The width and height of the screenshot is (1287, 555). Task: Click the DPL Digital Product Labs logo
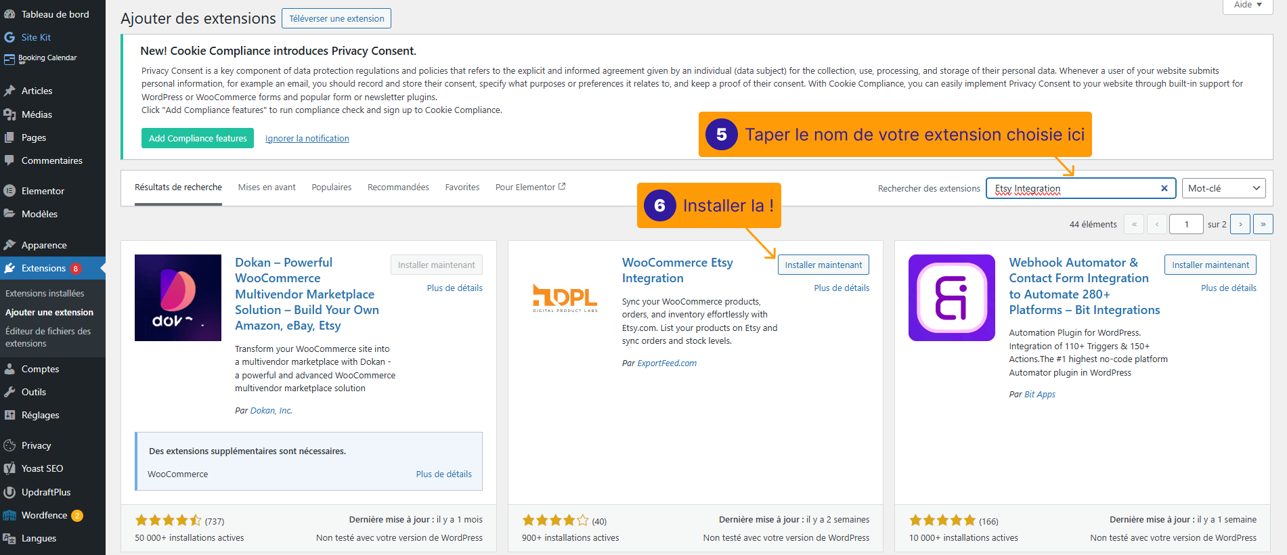(565, 298)
